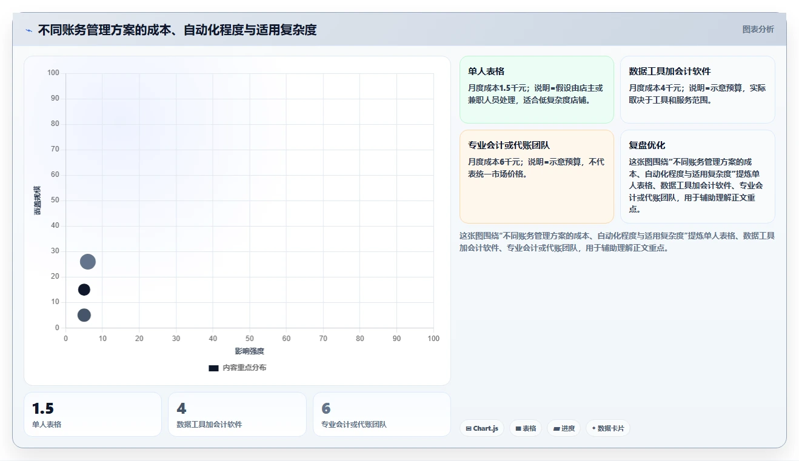Click the 4 数据工具加会计软件 stat card
The height and width of the screenshot is (461, 799).
[x=237, y=414]
